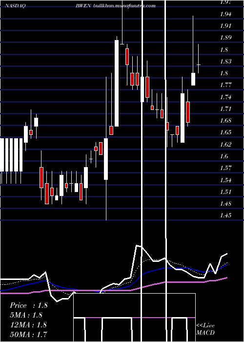Select the 1.62 price axis label

[x=225, y=145]
